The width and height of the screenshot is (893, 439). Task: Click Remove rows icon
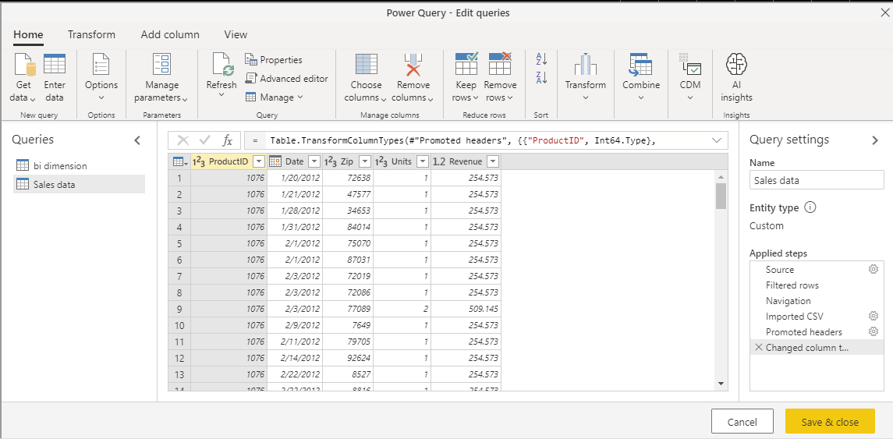pos(500,63)
